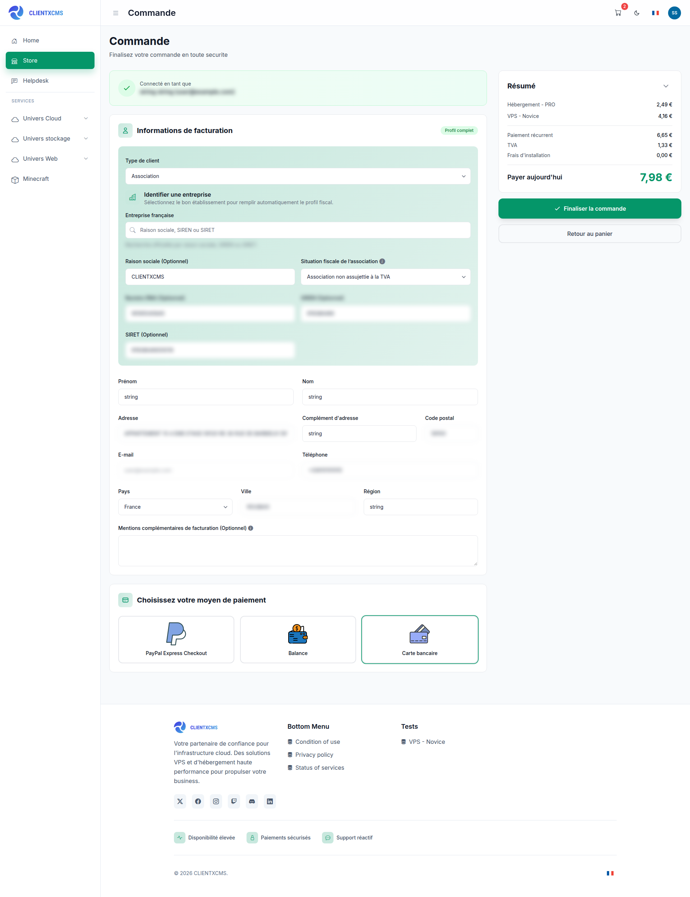Open the Twitch social icon
This screenshot has height=897, width=690.
click(234, 801)
